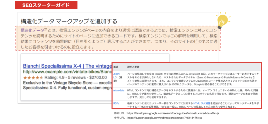The image size is (268, 124).
Task: Click the 形式 column header
Action: [x=116, y=67]
